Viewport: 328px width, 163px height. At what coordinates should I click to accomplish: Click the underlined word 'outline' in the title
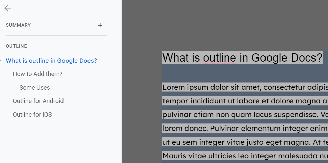pos(220,58)
